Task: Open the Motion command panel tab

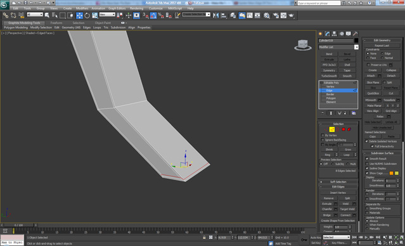Action: click(x=342, y=34)
